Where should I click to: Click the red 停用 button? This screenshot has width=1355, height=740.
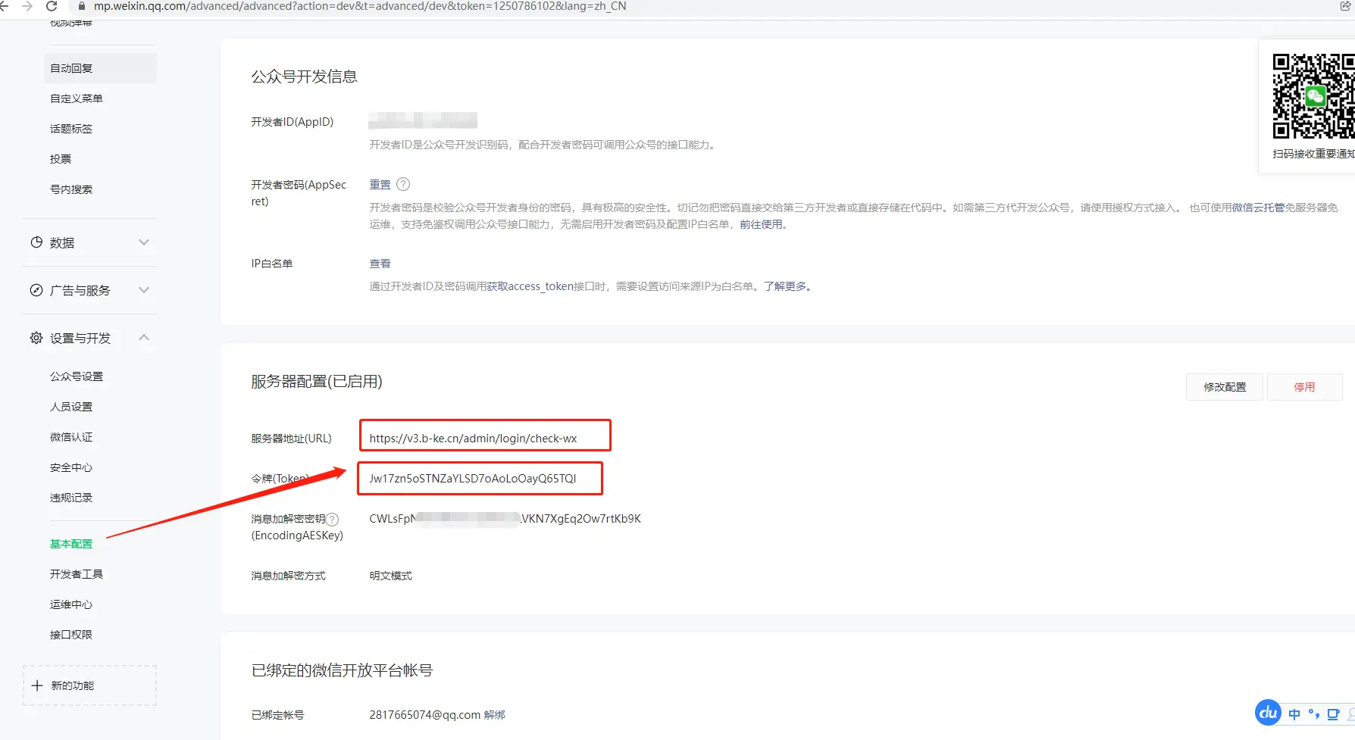(x=1304, y=387)
